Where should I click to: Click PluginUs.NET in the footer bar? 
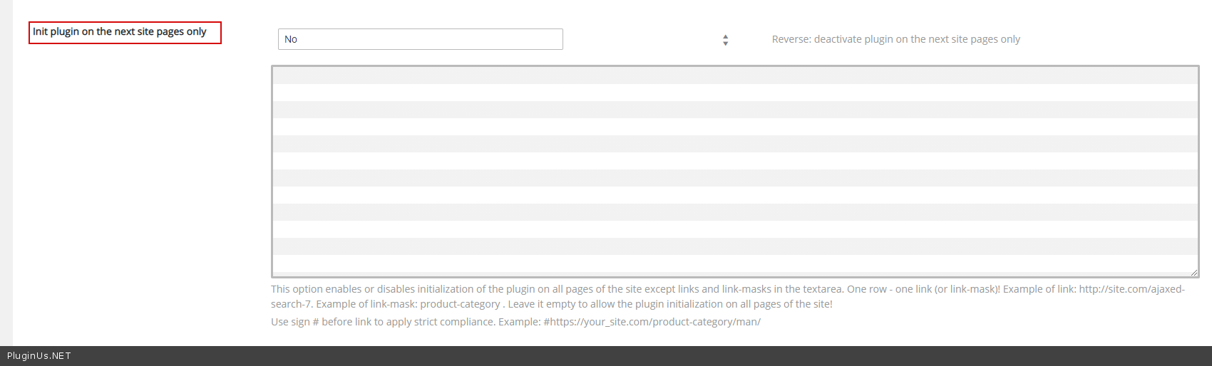(x=39, y=356)
